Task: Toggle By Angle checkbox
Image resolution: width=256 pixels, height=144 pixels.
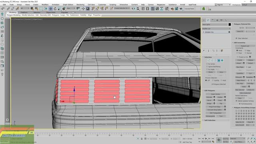Action: point(207,69)
